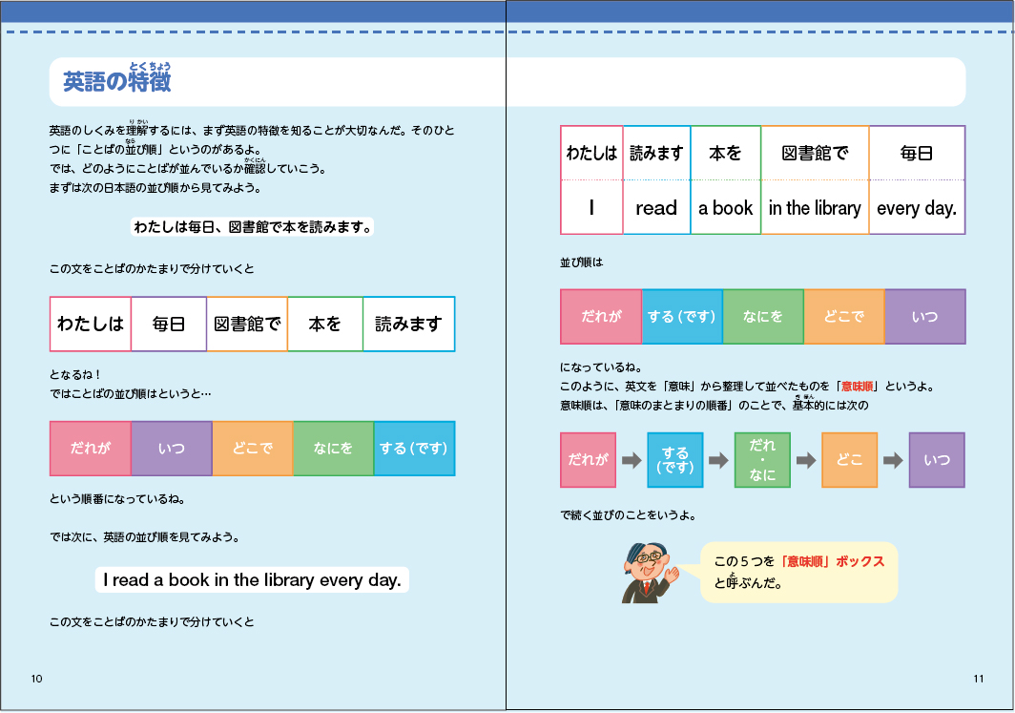Click the arrow between どこ and いつ
This screenshot has height=713, width=1015.
click(x=893, y=460)
